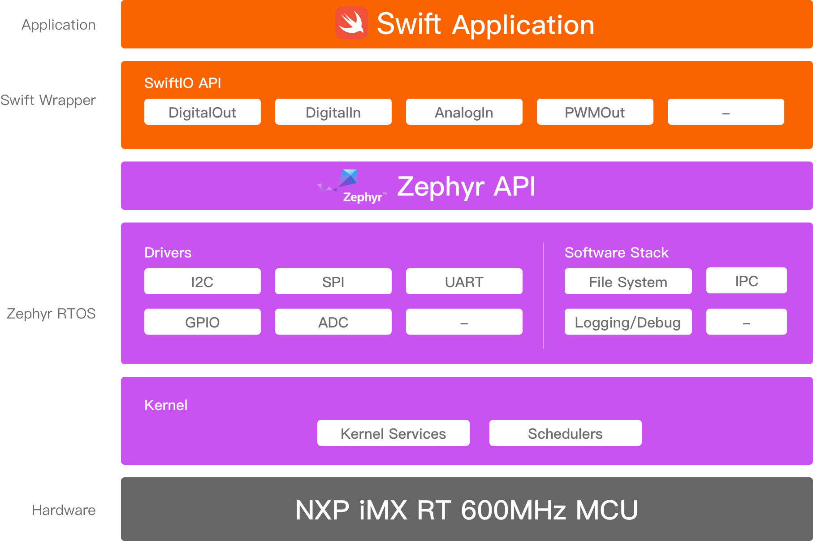Click the Hardware layer label

point(64,510)
